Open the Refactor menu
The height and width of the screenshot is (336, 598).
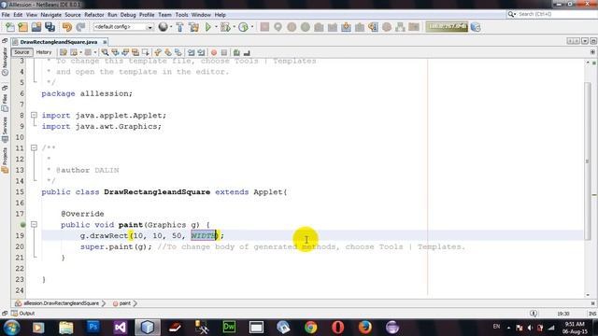coord(94,15)
